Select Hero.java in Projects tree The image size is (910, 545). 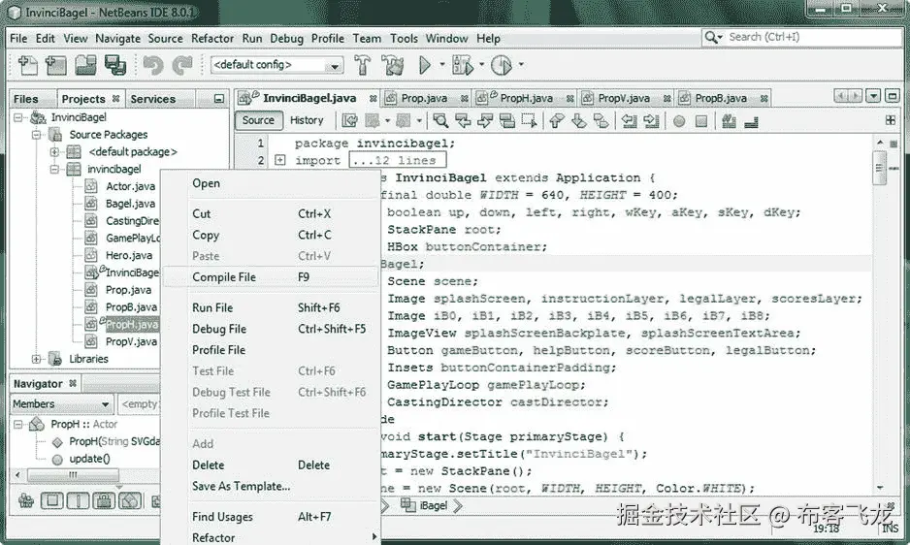[x=129, y=255]
